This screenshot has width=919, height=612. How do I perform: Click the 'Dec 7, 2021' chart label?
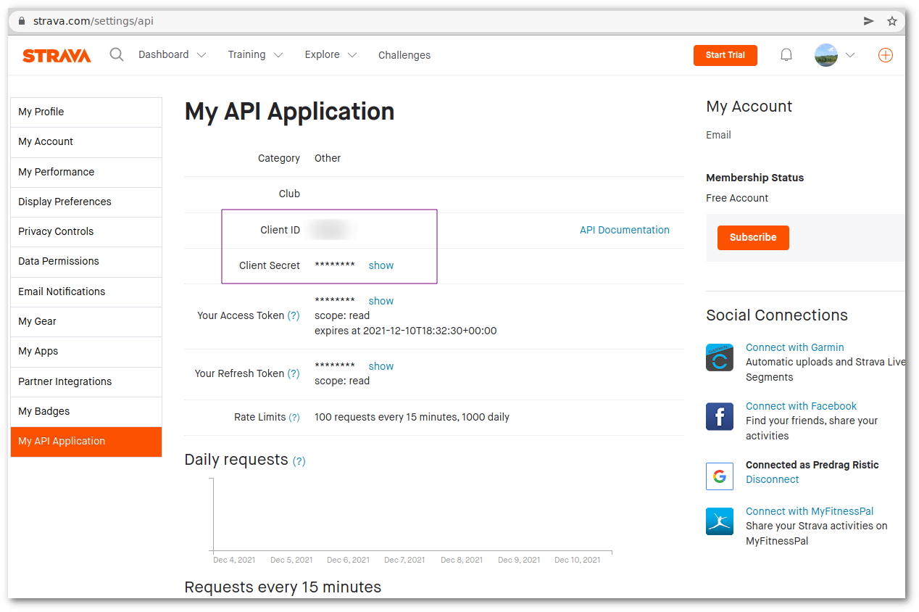[x=404, y=560]
